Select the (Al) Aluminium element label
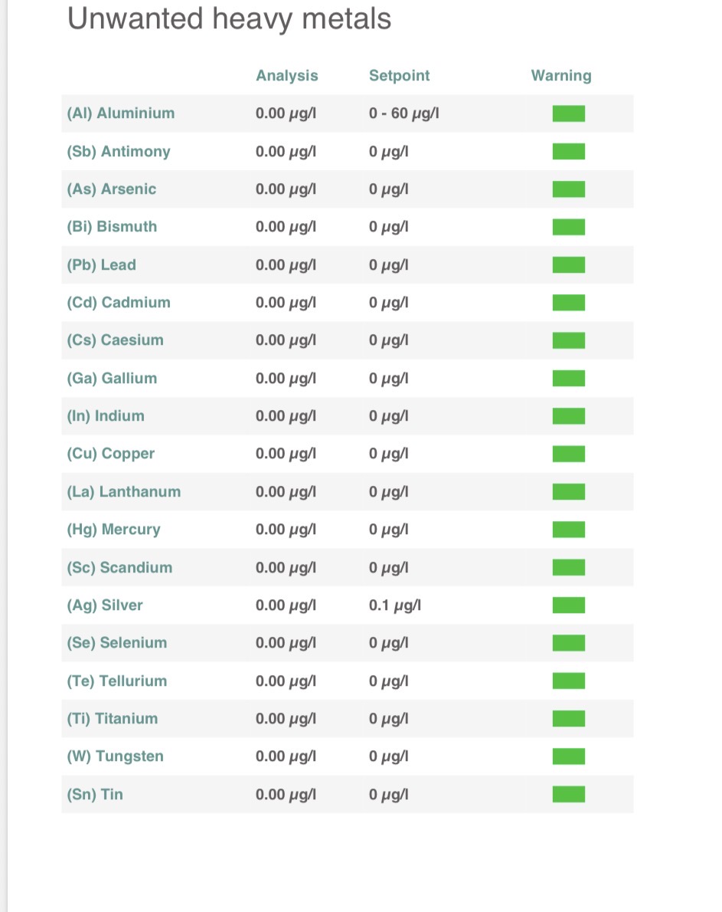This screenshot has width=722, height=912. (x=121, y=113)
